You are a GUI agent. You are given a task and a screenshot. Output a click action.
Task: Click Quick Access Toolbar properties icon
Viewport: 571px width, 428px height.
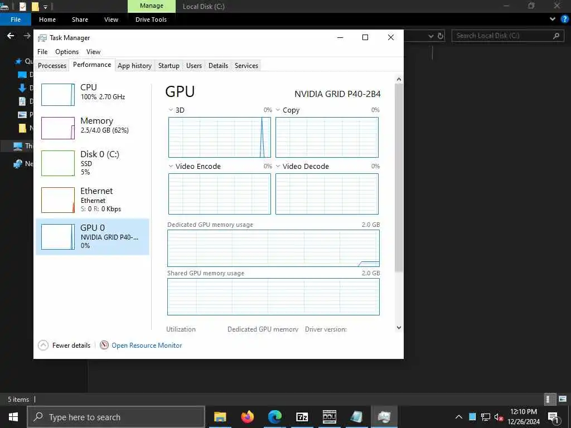(22, 6)
